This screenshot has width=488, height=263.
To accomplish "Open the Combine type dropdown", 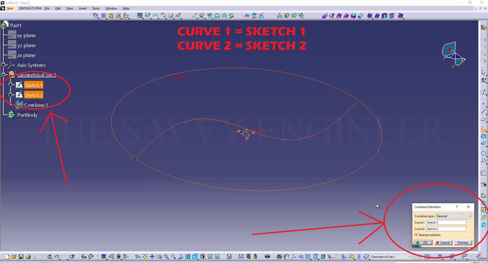I will click(454, 216).
